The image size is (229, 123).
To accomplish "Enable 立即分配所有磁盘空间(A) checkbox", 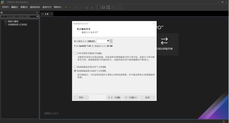I will click(x=75, y=53).
